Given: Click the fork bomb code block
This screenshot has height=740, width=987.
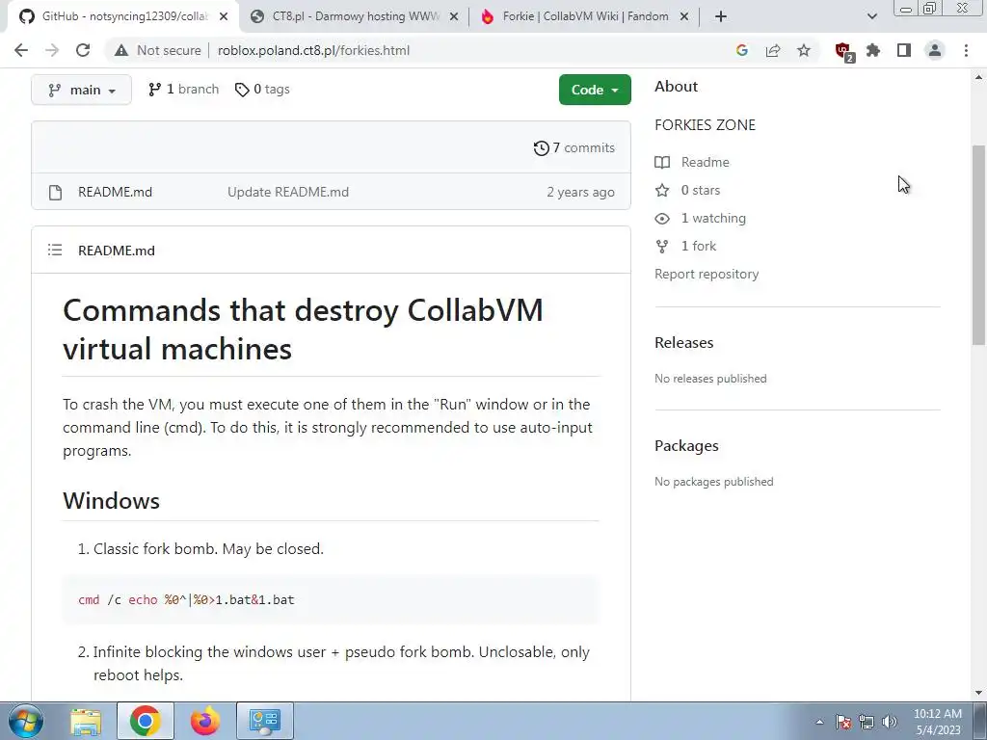Looking at the screenshot, I should [x=331, y=599].
